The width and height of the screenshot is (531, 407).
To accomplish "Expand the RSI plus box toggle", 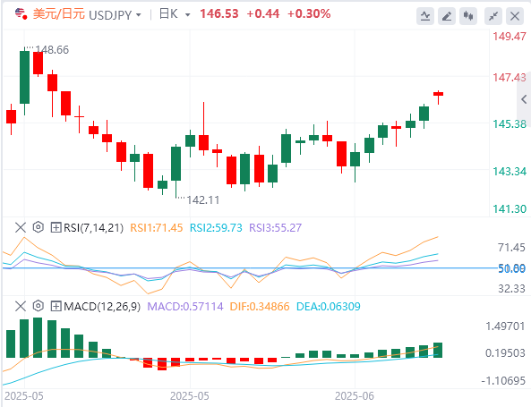I will [56, 227].
